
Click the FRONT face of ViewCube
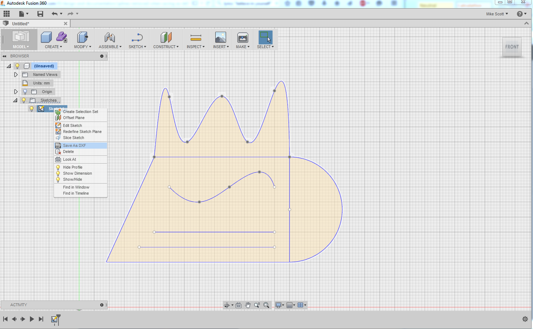coord(512,47)
